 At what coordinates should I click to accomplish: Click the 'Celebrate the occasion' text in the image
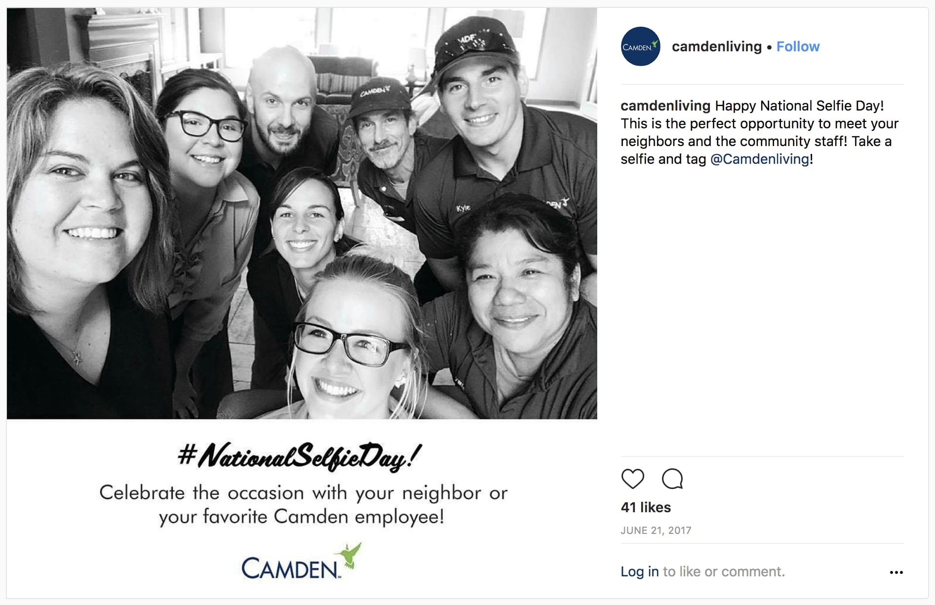(303, 504)
